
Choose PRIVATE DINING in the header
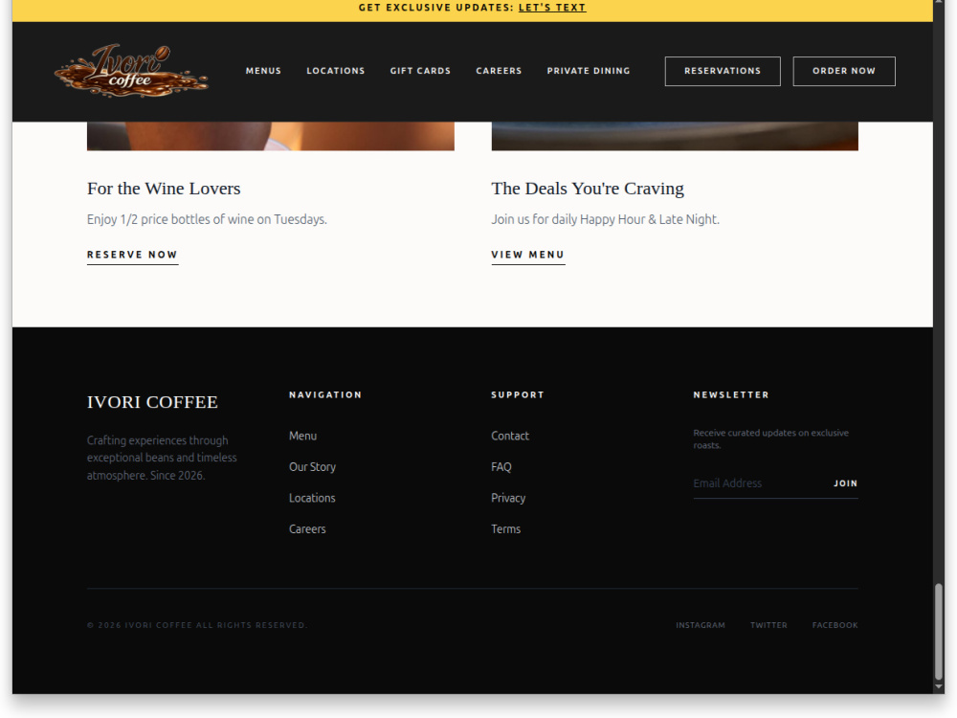click(589, 71)
